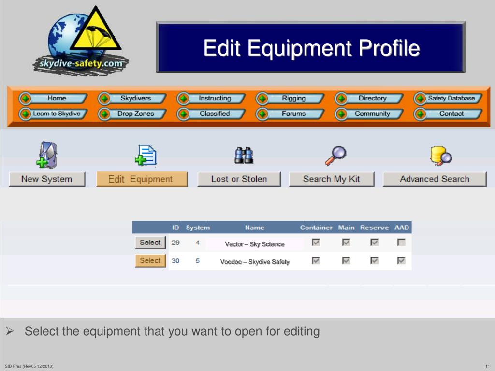Image resolution: width=495 pixels, height=371 pixels.
Task: Click green bullet icon beside Community
Action: [341, 114]
